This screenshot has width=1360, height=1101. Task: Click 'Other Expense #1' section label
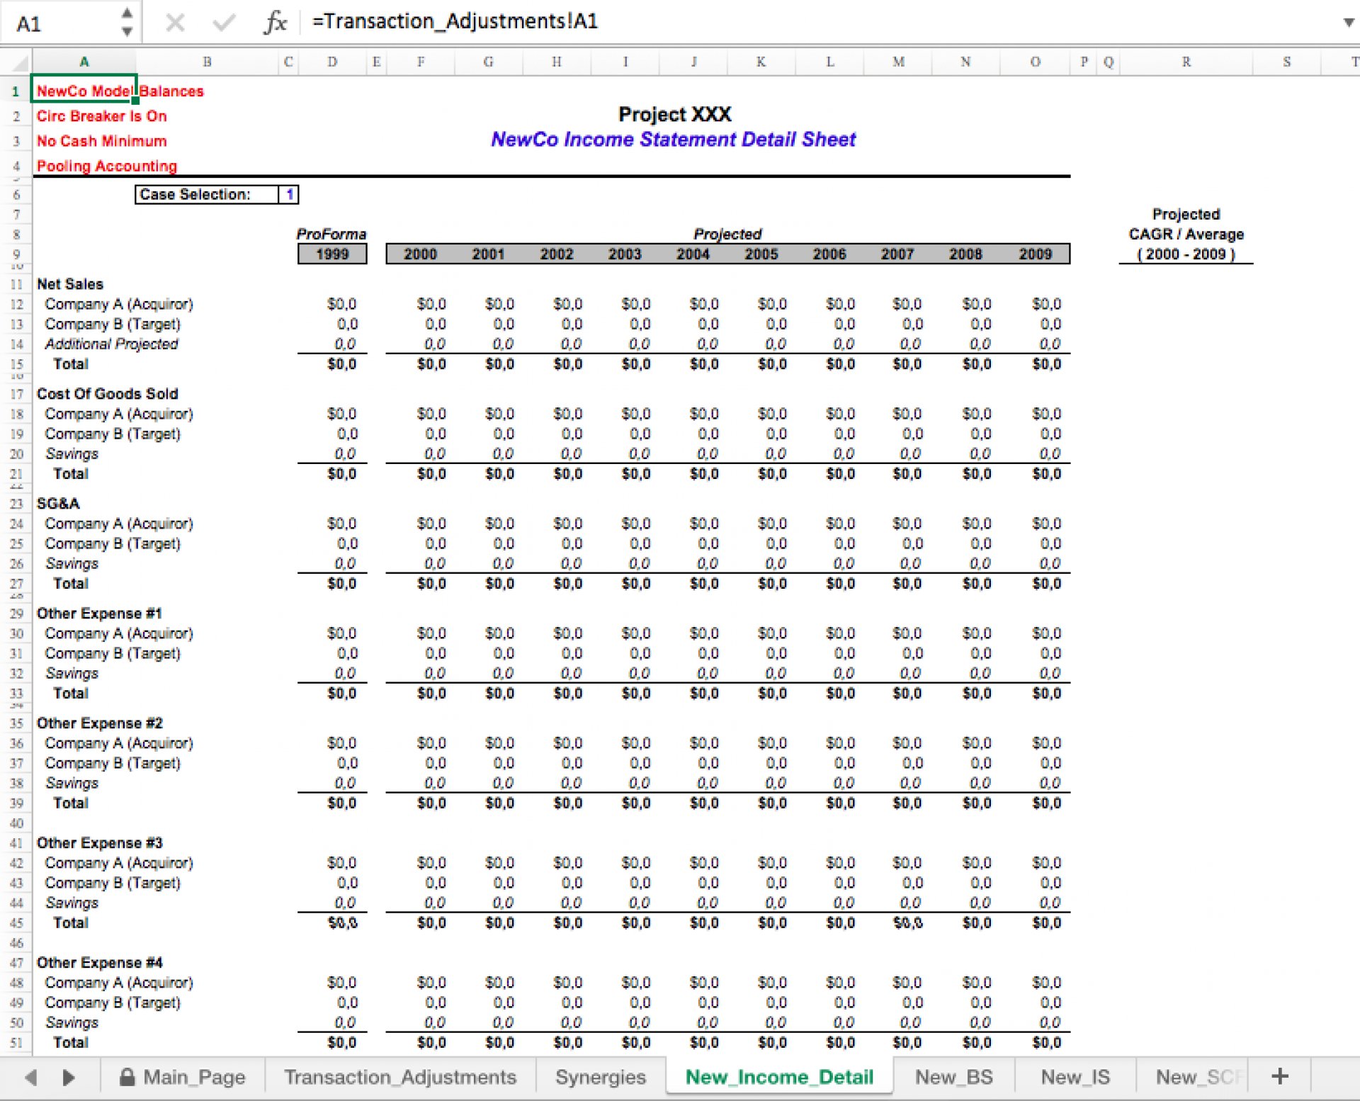click(x=99, y=614)
